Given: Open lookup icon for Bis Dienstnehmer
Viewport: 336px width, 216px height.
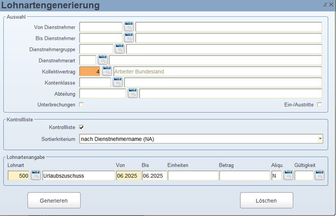Looking at the screenshot, I should coord(128,38).
